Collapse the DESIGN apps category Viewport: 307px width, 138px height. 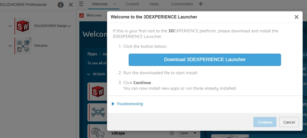(89, 74)
